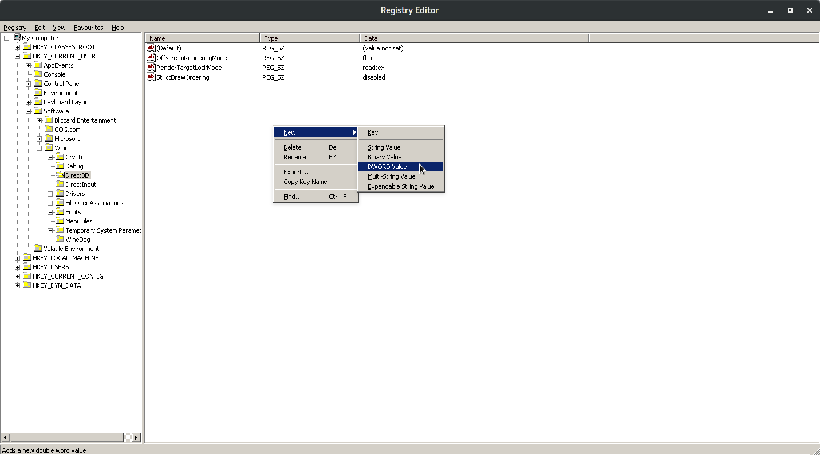Click the string icon beside (Default)

click(x=151, y=48)
